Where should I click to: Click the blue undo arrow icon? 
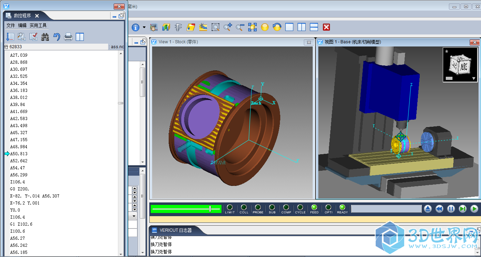(57, 37)
